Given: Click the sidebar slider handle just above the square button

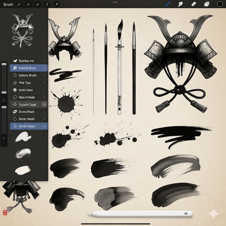Looking at the screenshot, I should point(4,93).
